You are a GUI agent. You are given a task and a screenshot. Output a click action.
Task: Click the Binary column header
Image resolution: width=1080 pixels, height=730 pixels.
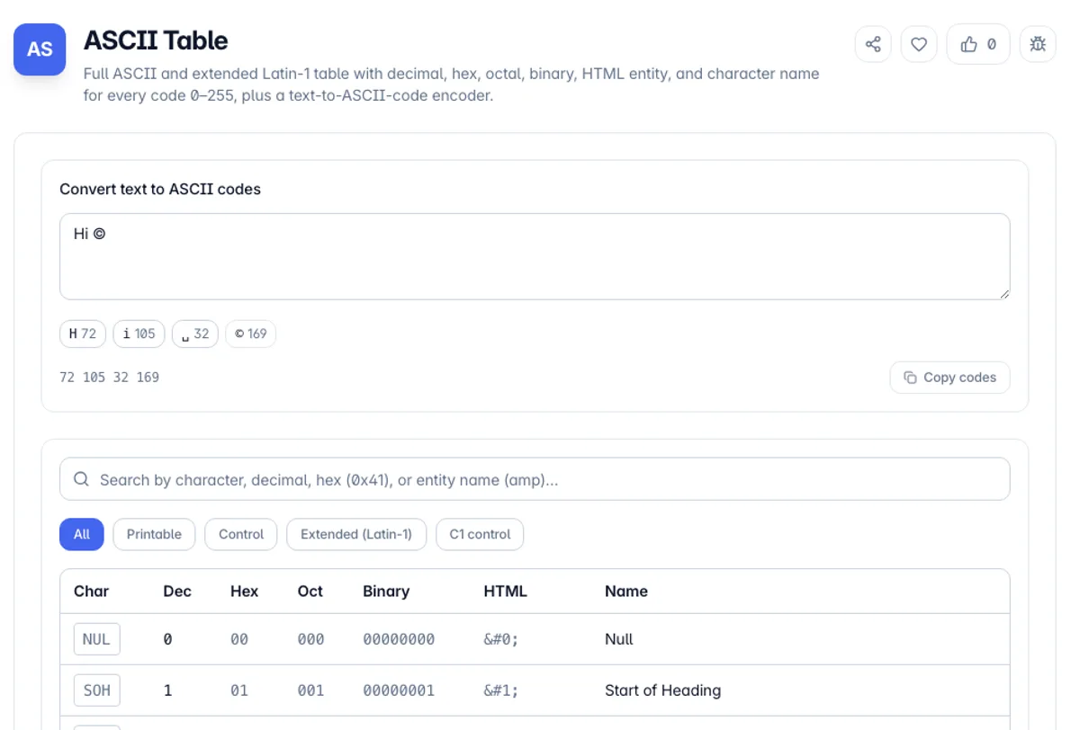(x=386, y=592)
